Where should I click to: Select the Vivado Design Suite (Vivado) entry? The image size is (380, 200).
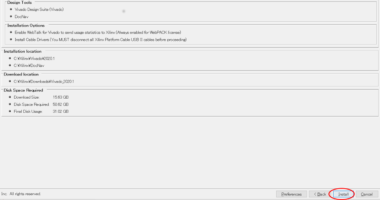pyautogui.click(x=39, y=9)
